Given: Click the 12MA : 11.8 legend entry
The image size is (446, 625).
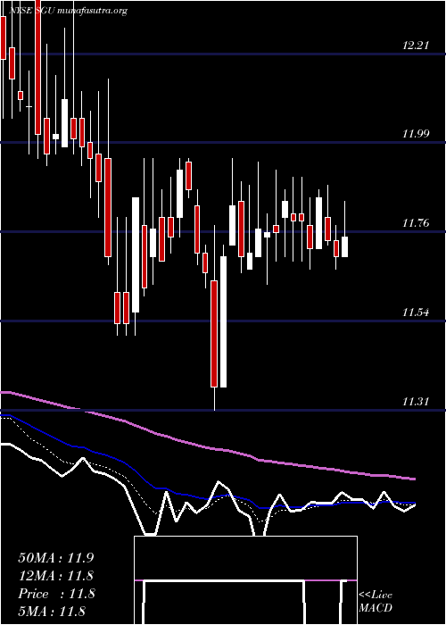Looking at the screenshot, I should click(x=55, y=576).
